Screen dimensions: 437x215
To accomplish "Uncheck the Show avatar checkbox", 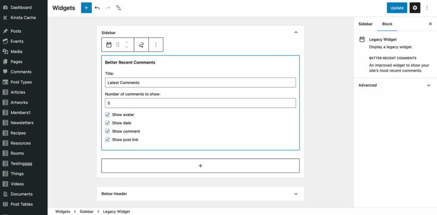I will tap(108, 115).
